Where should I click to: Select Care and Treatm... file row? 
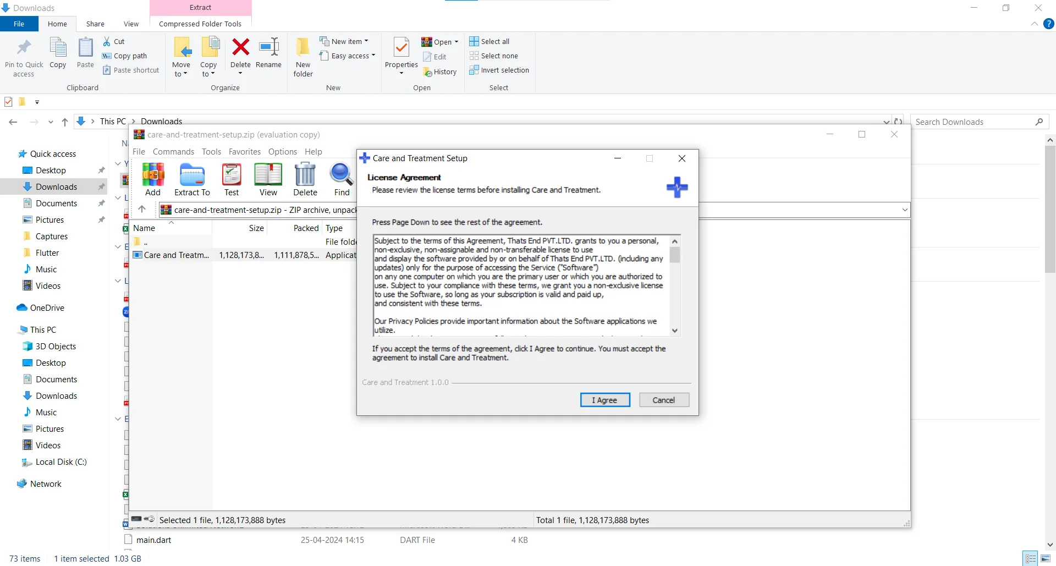244,255
